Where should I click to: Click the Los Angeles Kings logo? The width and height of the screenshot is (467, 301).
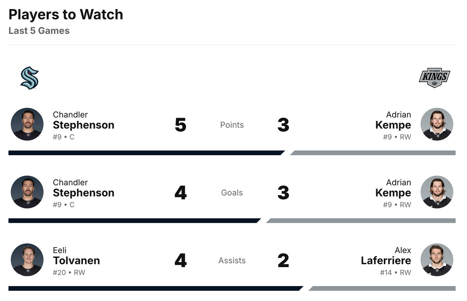[x=434, y=78]
